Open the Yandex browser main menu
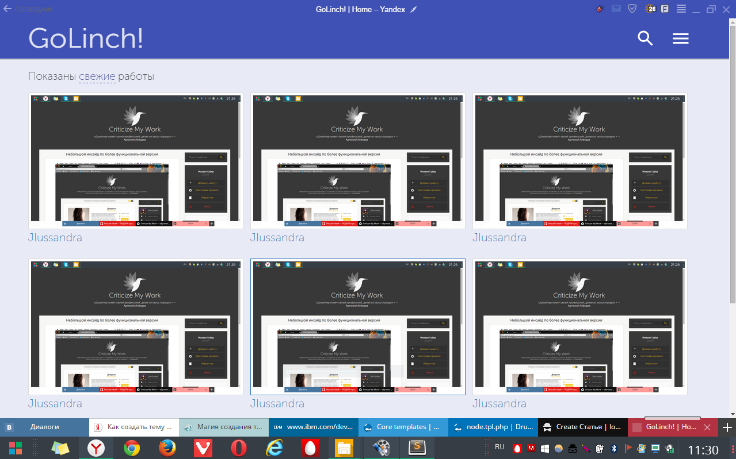This screenshot has width=736, height=459. coord(681,9)
